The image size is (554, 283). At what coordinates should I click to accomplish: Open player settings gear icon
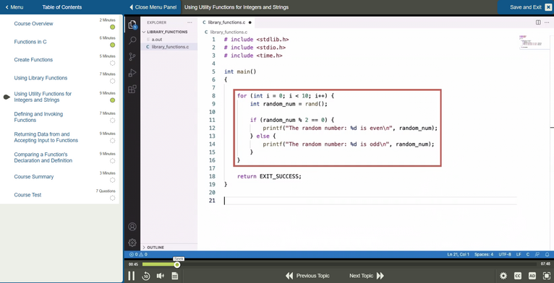pyautogui.click(x=503, y=276)
